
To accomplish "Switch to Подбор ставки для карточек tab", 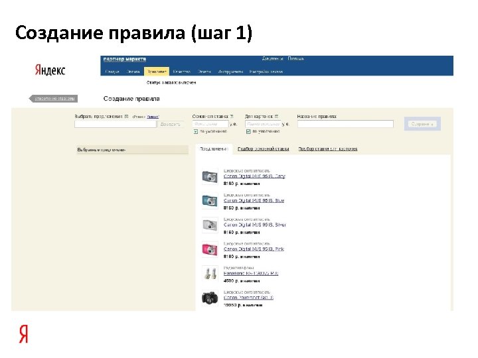I will tap(328, 149).
